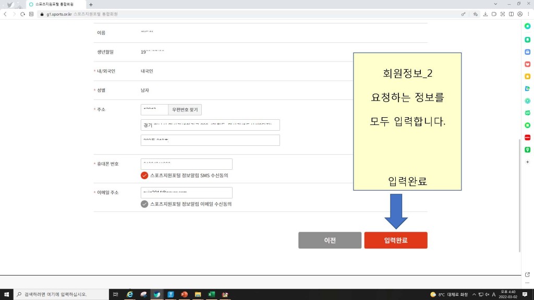The image size is (534, 300).
Task: Click the split view sidebar icon
Action: pos(512,14)
